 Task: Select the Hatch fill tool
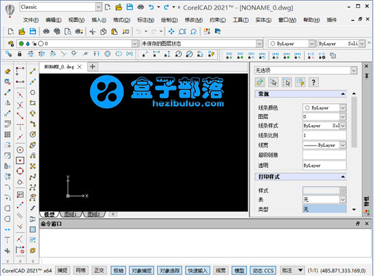33,230
